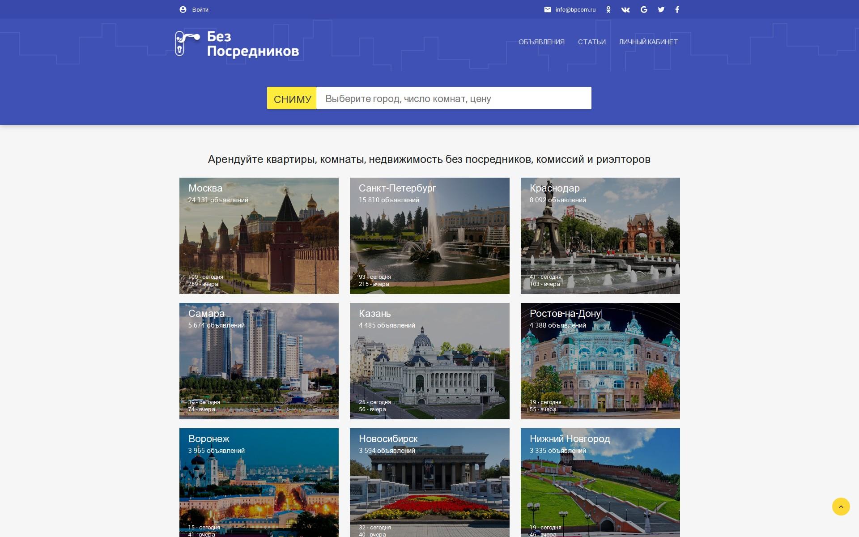This screenshot has width=859, height=537.
Task: Click the text 3 965 объявлений
Action: click(x=216, y=451)
